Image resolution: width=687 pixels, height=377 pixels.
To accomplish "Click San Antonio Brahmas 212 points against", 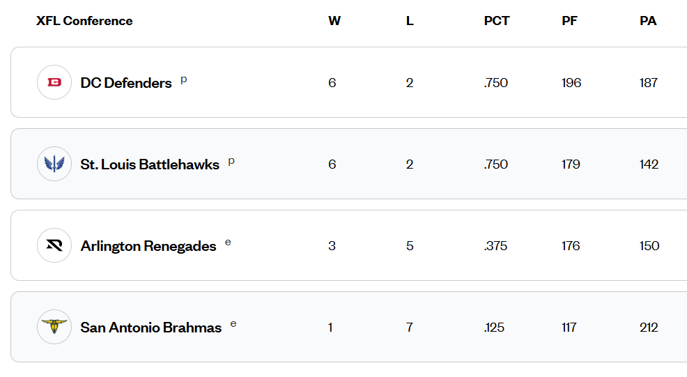I will 649,328.
